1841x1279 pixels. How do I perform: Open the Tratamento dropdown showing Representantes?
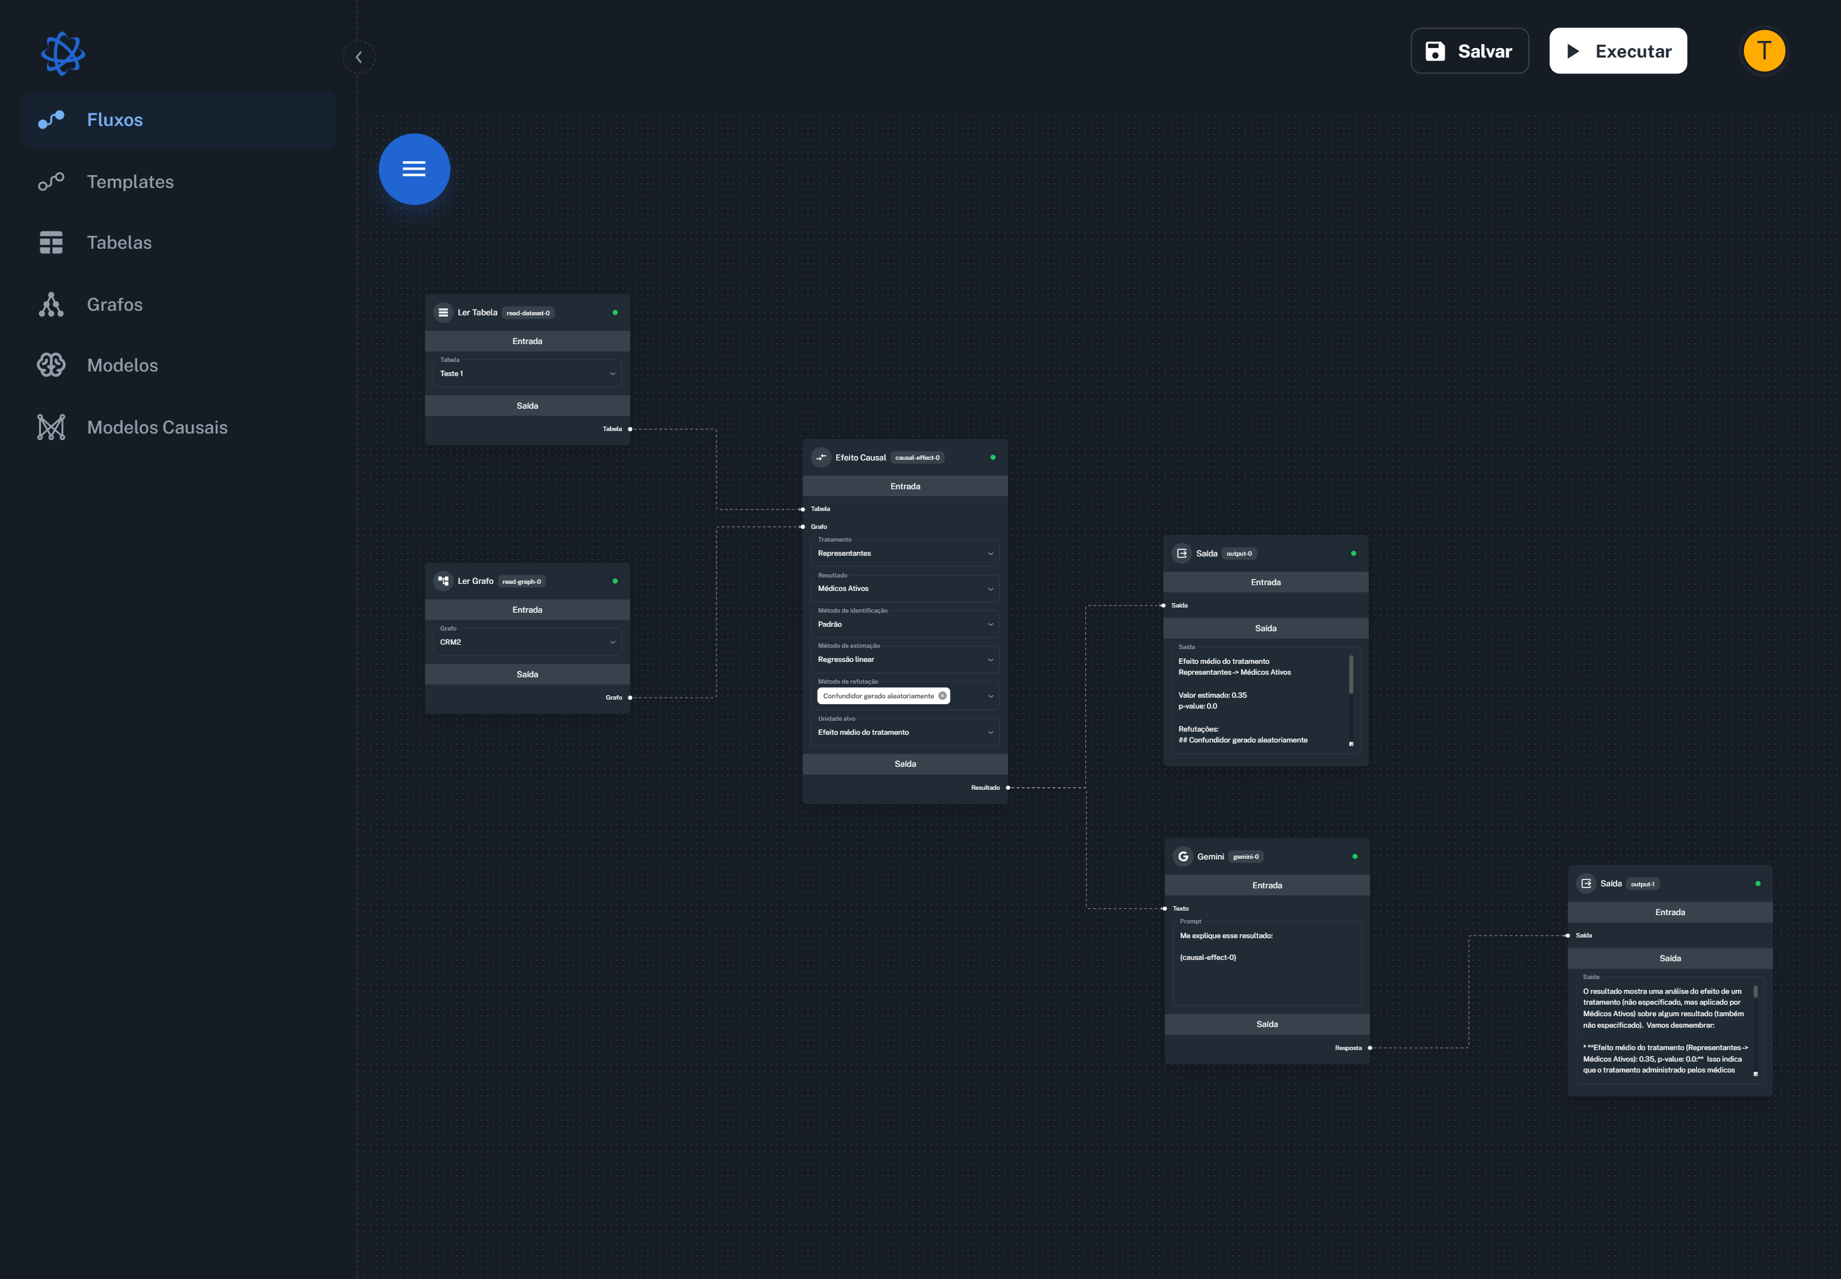pos(905,553)
